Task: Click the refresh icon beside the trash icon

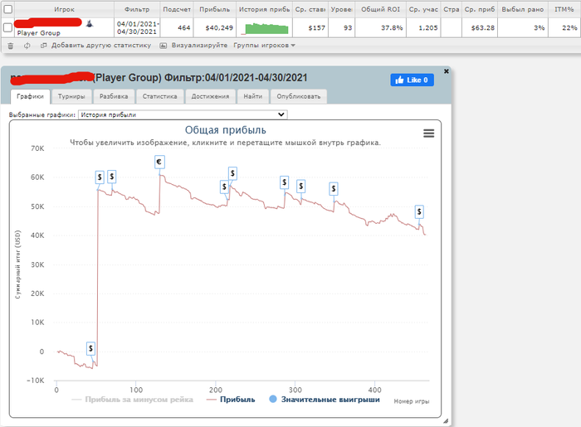Action: [x=27, y=46]
